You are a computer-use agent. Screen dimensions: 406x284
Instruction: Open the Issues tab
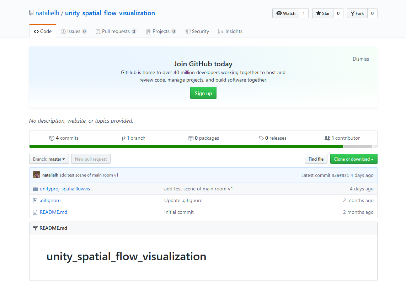click(x=74, y=32)
